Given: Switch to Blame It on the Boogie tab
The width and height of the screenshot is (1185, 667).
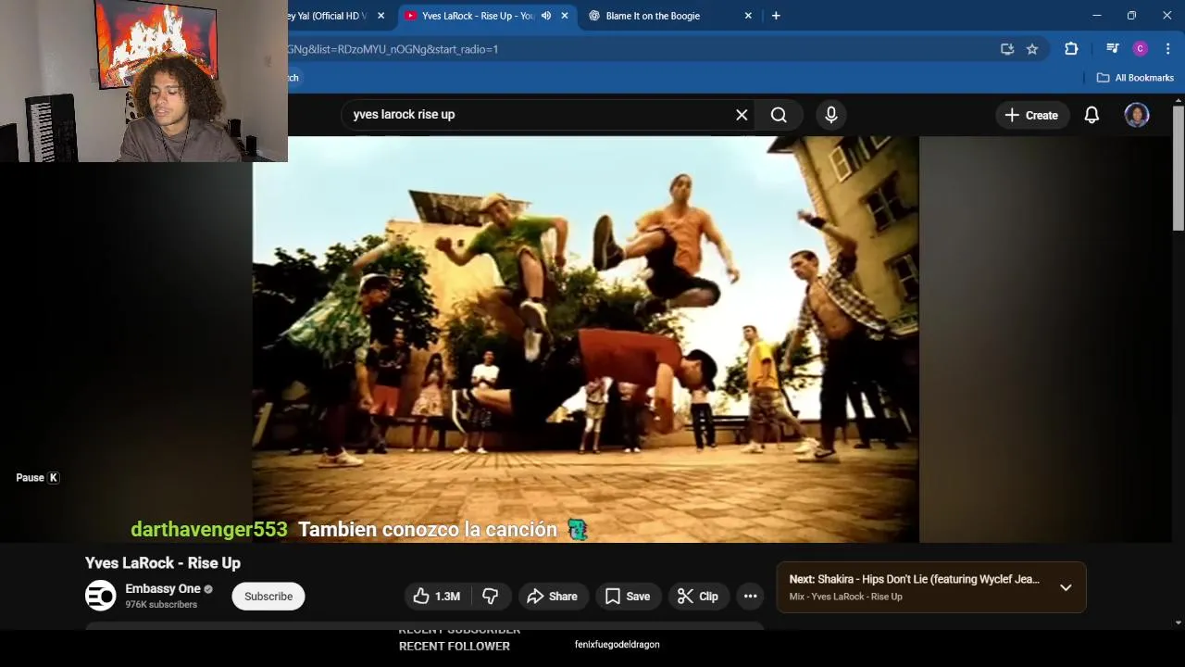Looking at the screenshot, I should [x=653, y=16].
